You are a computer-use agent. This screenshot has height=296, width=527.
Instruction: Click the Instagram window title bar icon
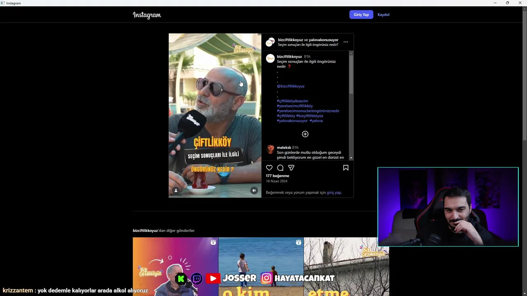[3, 3]
